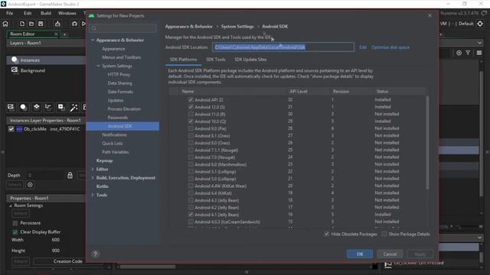
Task: Enable Show Package Details checkbox
Action: pyautogui.click(x=384, y=234)
